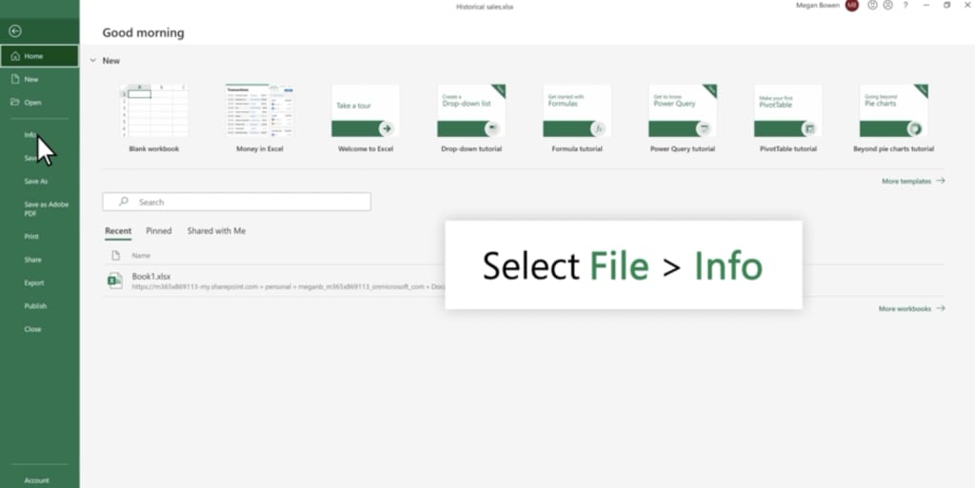Image resolution: width=975 pixels, height=488 pixels.
Task: Choose Save As in the sidebar
Action: (x=36, y=182)
